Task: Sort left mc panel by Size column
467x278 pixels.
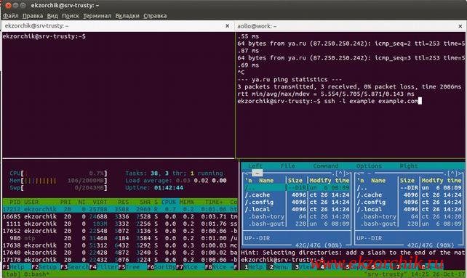Action: [x=295, y=181]
